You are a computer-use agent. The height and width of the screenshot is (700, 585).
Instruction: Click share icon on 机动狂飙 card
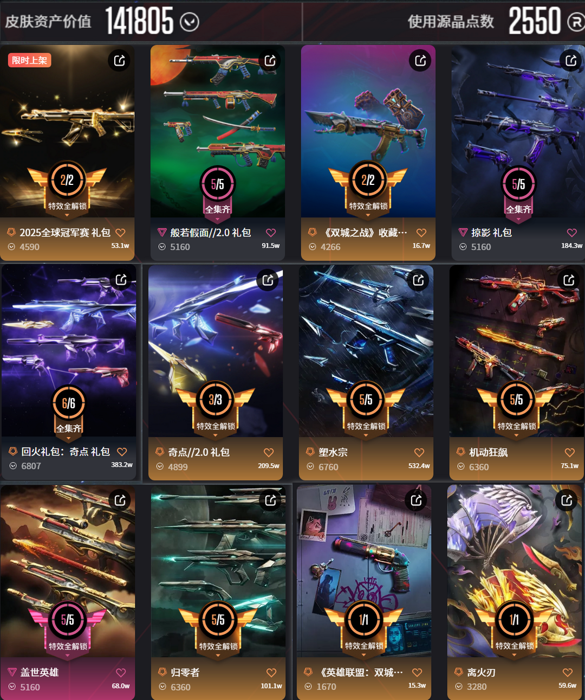pos(569,280)
